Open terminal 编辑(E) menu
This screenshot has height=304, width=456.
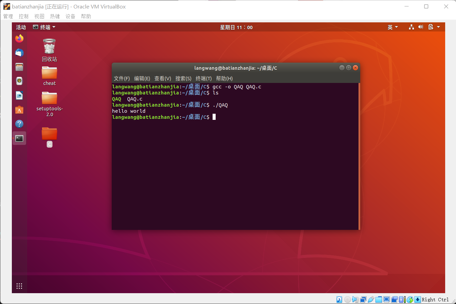(142, 79)
